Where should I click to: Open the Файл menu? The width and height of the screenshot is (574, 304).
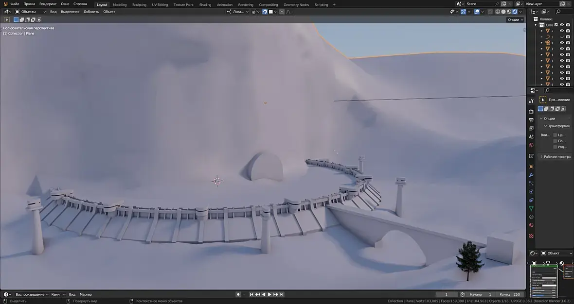[x=15, y=4]
